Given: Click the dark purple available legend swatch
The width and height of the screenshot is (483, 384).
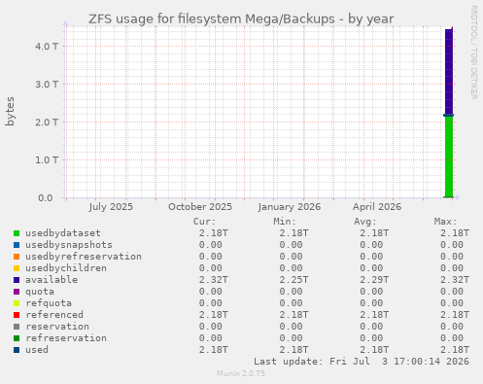Looking at the screenshot, I should 17,280.
